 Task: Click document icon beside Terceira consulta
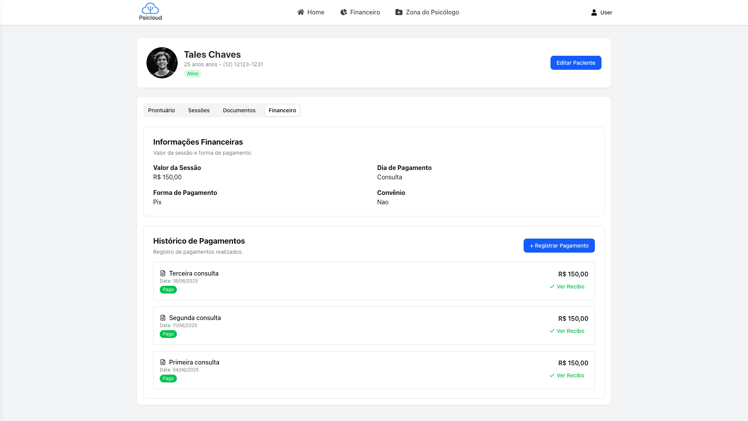[x=163, y=273]
